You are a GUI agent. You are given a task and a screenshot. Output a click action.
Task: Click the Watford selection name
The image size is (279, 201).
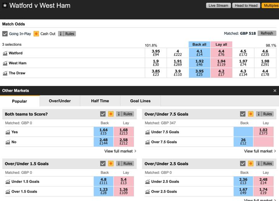click(16, 53)
